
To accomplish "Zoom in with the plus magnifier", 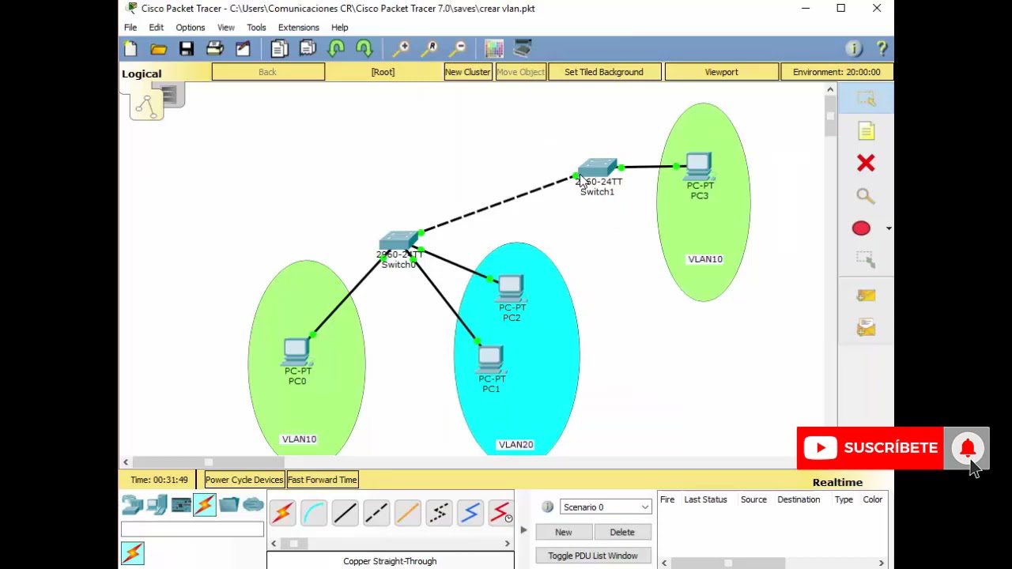I will 401,49.
